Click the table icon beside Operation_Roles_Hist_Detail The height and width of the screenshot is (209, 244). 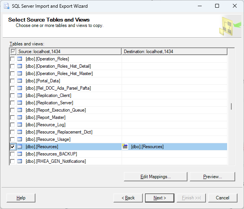20,66
